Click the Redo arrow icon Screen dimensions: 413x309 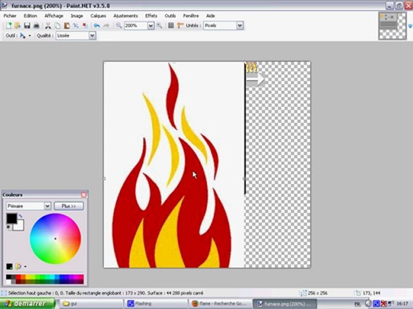pos(106,25)
